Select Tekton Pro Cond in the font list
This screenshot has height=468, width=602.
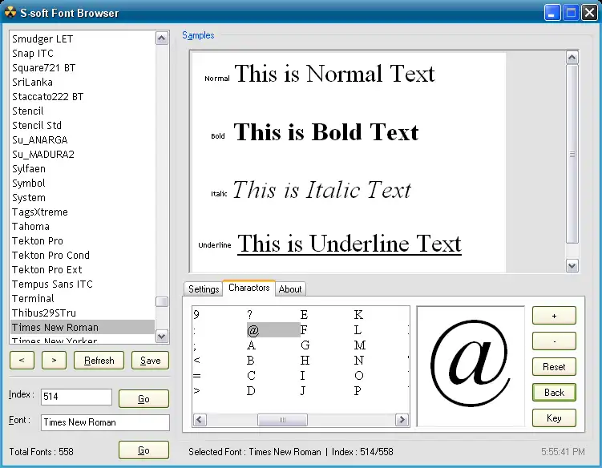pos(83,256)
